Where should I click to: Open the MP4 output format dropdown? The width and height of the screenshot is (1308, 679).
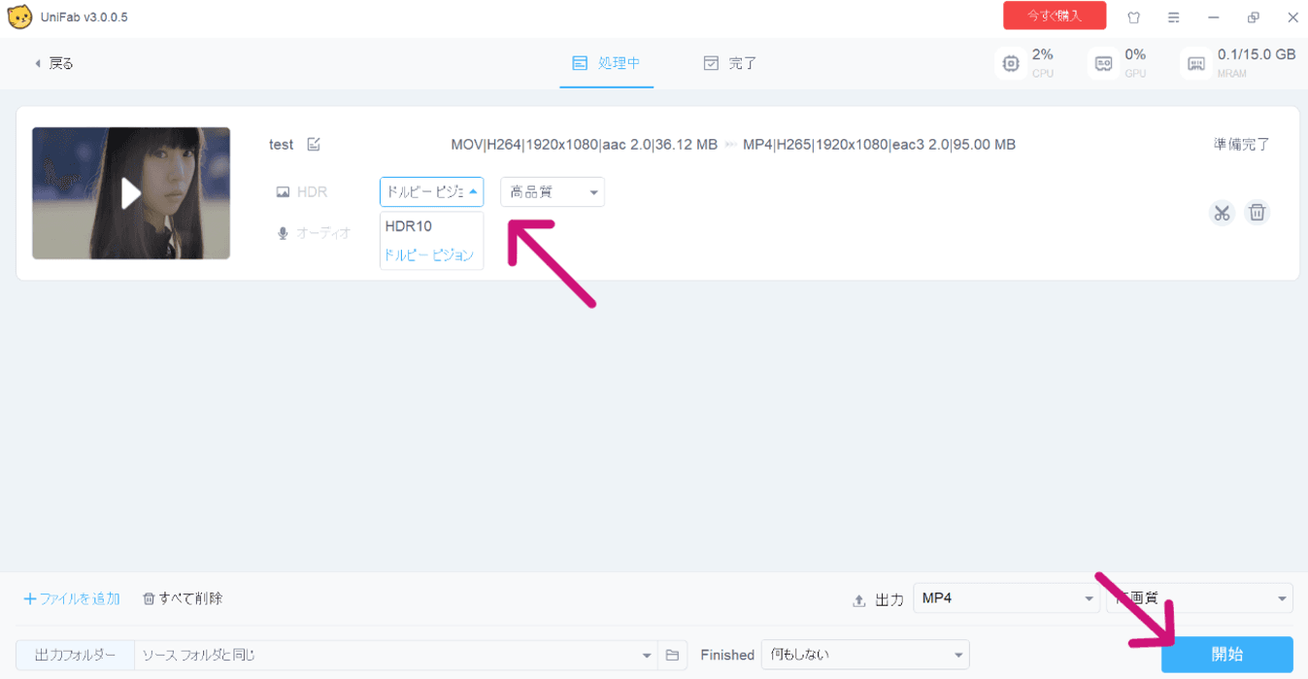[x=1005, y=598]
